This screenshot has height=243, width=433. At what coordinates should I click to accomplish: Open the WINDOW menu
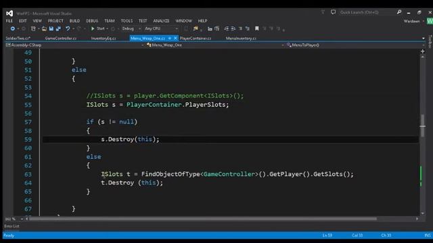pyautogui.click(x=183, y=21)
